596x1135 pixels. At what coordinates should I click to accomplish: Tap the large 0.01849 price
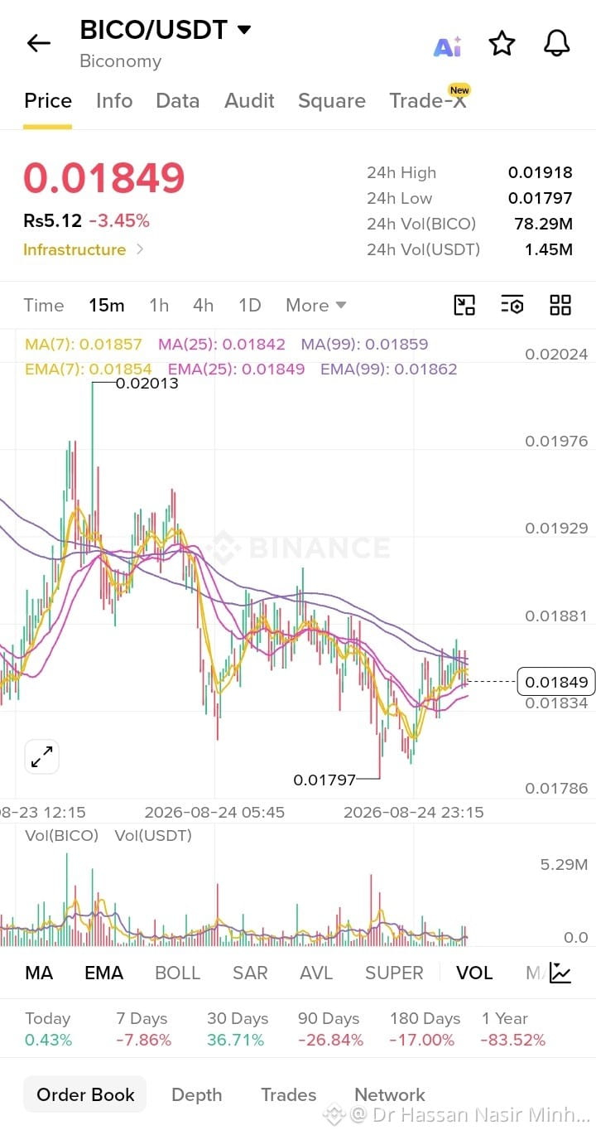click(x=104, y=178)
